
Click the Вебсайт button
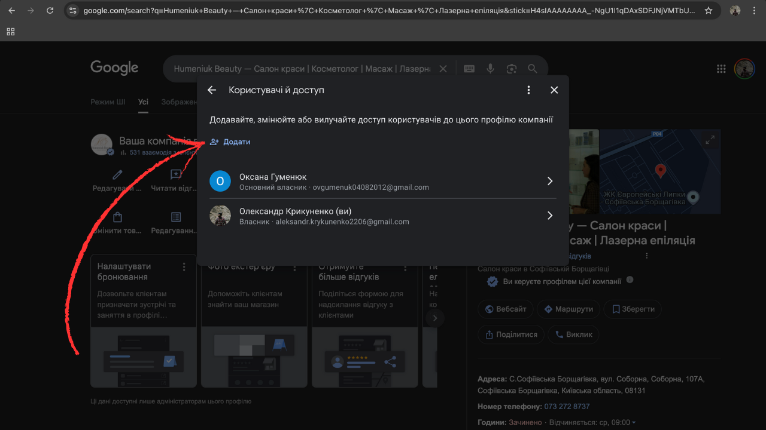click(x=506, y=309)
